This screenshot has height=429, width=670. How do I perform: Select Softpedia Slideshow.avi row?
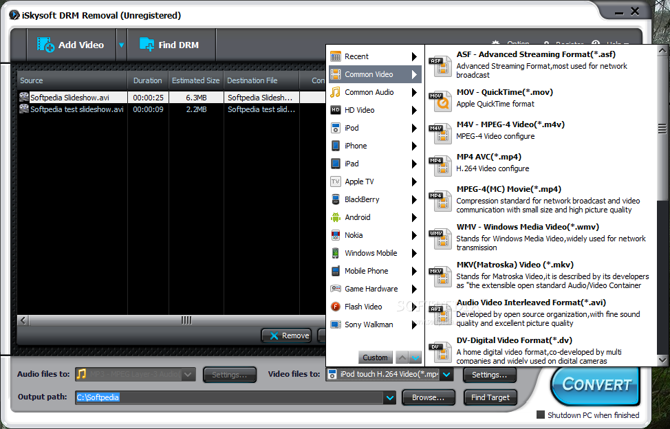tap(171, 98)
